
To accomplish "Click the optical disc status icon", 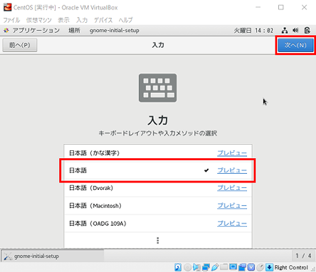I will [x=188, y=267].
